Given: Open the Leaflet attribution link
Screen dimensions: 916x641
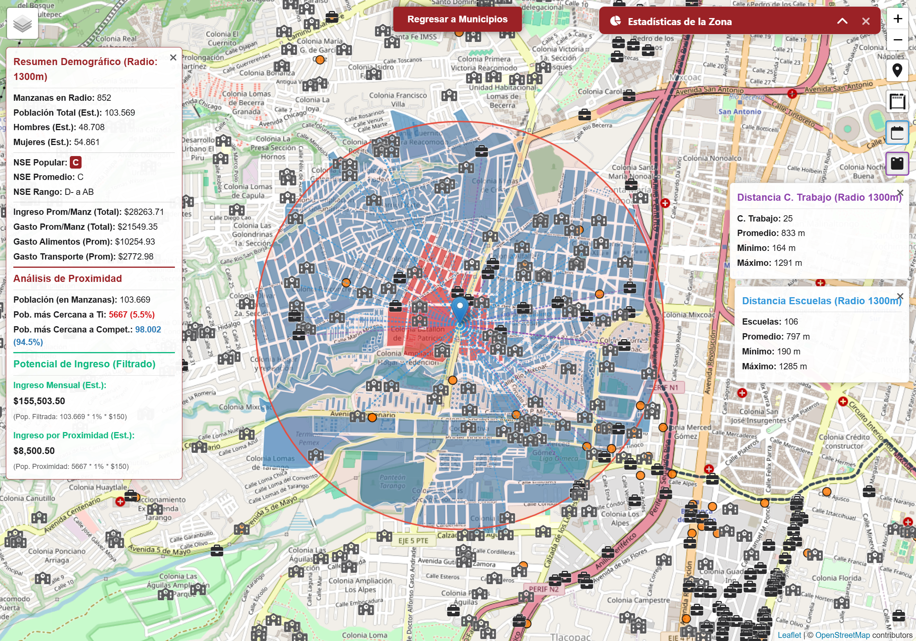Looking at the screenshot, I should click(x=789, y=635).
